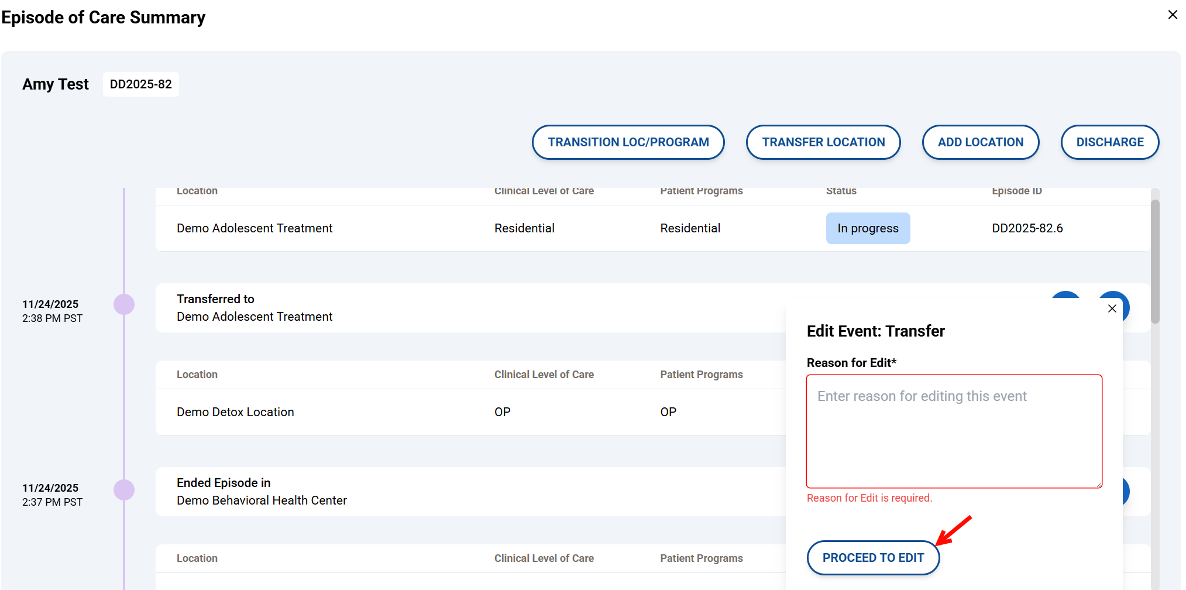
Task: Select the Demo Detox Location row
Action: click(x=235, y=412)
